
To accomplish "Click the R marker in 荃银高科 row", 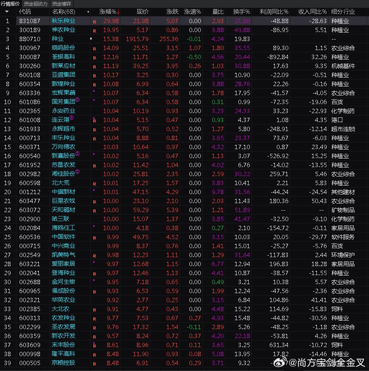I will pyautogui.click(x=95, y=58).
